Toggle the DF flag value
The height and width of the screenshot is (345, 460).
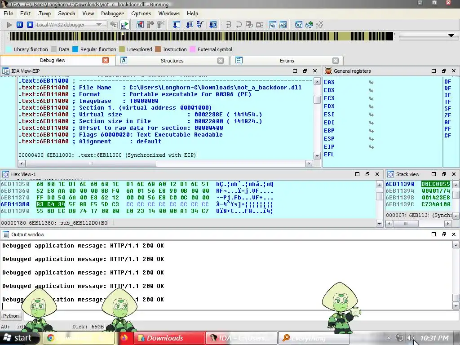click(448, 88)
